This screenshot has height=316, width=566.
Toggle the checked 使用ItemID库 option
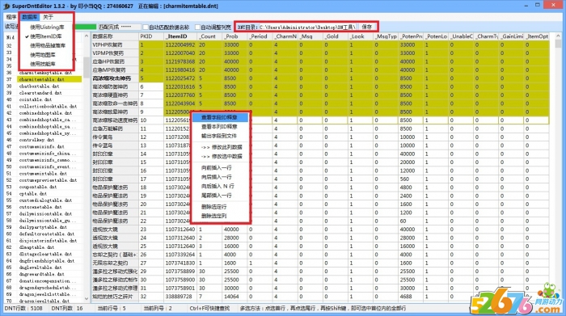[47, 36]
